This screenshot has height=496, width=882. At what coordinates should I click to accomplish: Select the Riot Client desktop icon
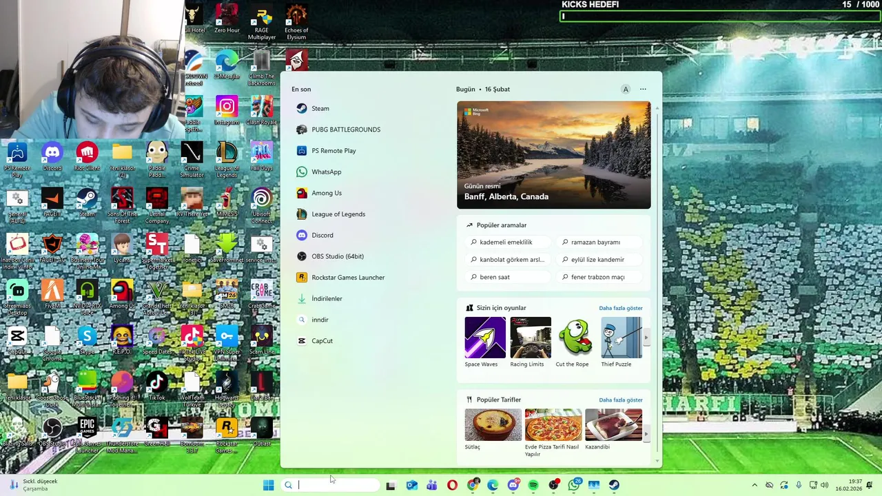click(87, 157)
